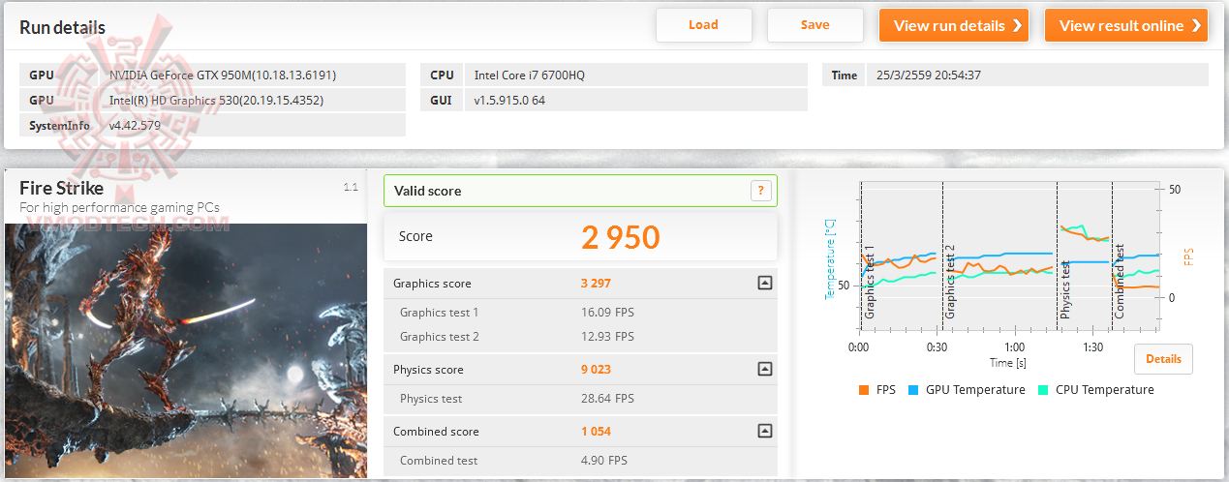
Task: Click the Physics test result 28.64 FPS
Action: tap(607, 399)
